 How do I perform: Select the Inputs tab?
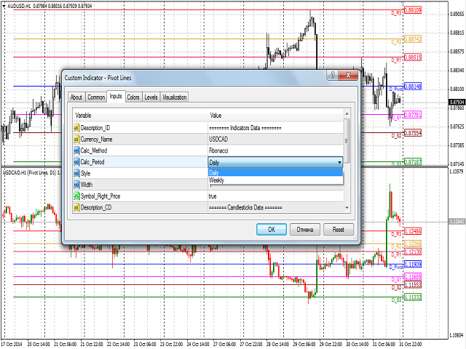(116, 96)
